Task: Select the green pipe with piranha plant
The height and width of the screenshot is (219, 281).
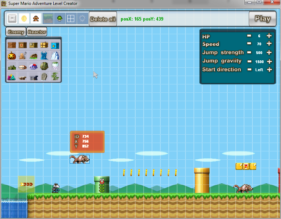Action: [x=102, y=184]
